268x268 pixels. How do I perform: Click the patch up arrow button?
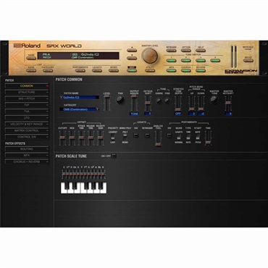132,50
